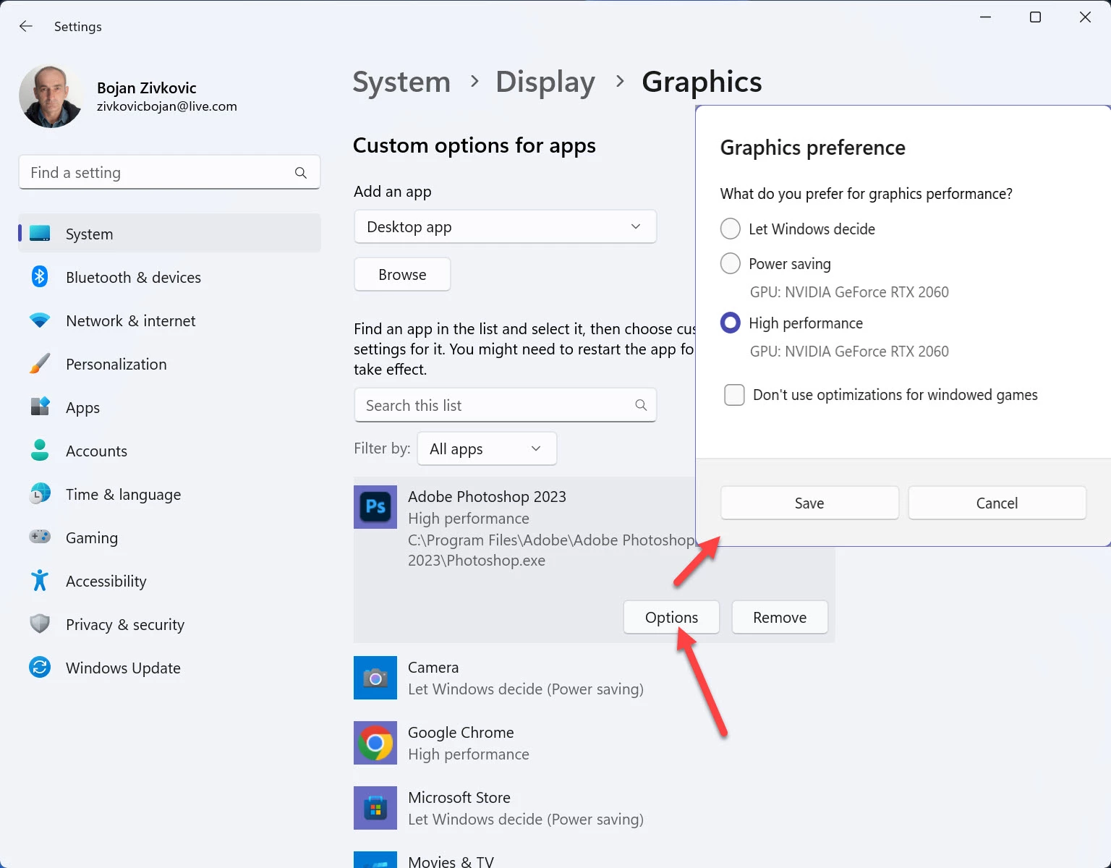Click the search magnifier in Find a setting
This screenshot has width=1111, height=868.
click(x=301, y=173)
